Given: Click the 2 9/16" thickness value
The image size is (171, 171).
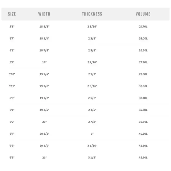Looking at the screenshot, I should pyautogui.click(x=92, y=86).
